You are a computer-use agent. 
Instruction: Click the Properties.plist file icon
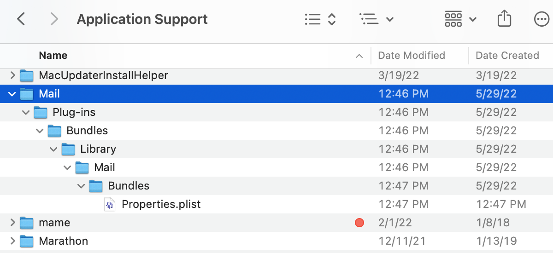tap(110, 204)
